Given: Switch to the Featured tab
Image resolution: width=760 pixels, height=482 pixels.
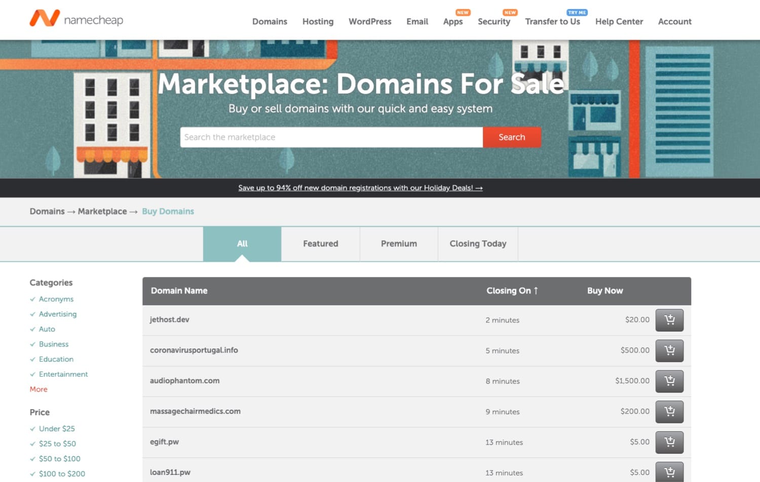Looking at the screenshot, I should click(x=320, y=244).
